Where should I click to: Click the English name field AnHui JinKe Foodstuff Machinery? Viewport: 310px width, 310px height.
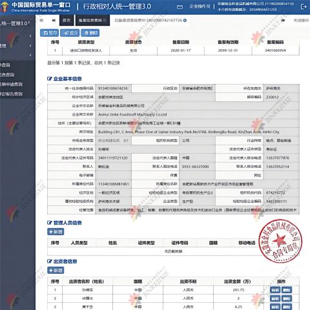coord(197,114)
